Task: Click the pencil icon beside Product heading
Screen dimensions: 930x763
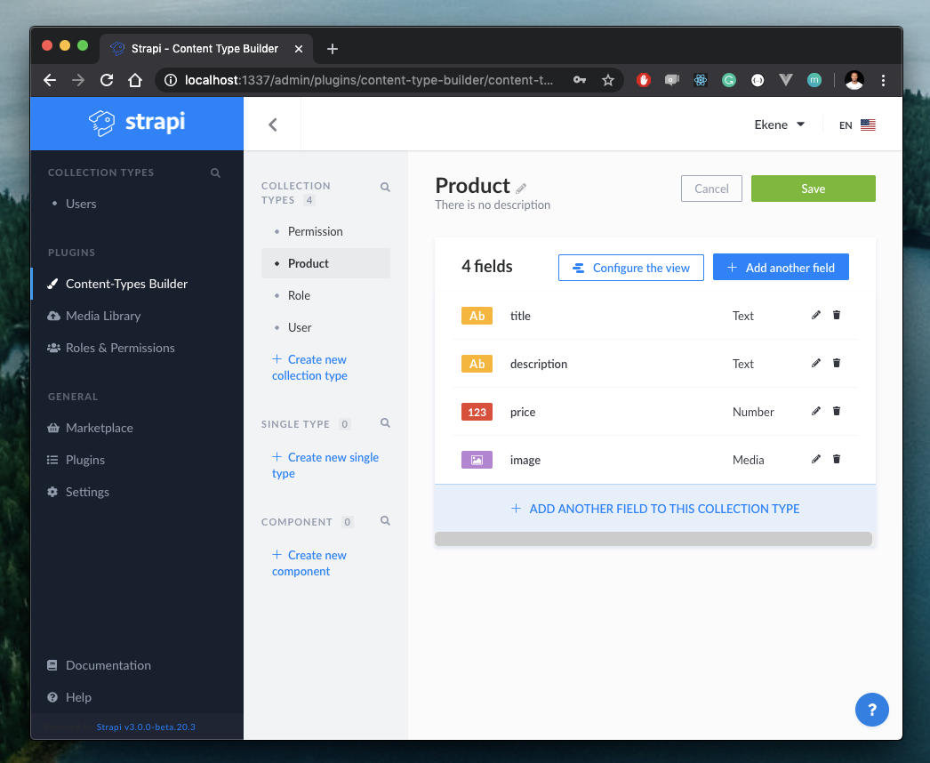Action: 521,186
